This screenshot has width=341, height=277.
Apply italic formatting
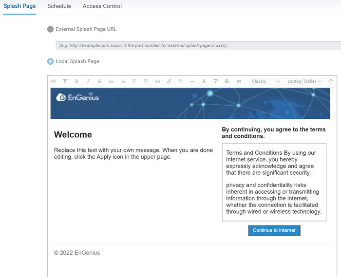(x=88, y=81)
